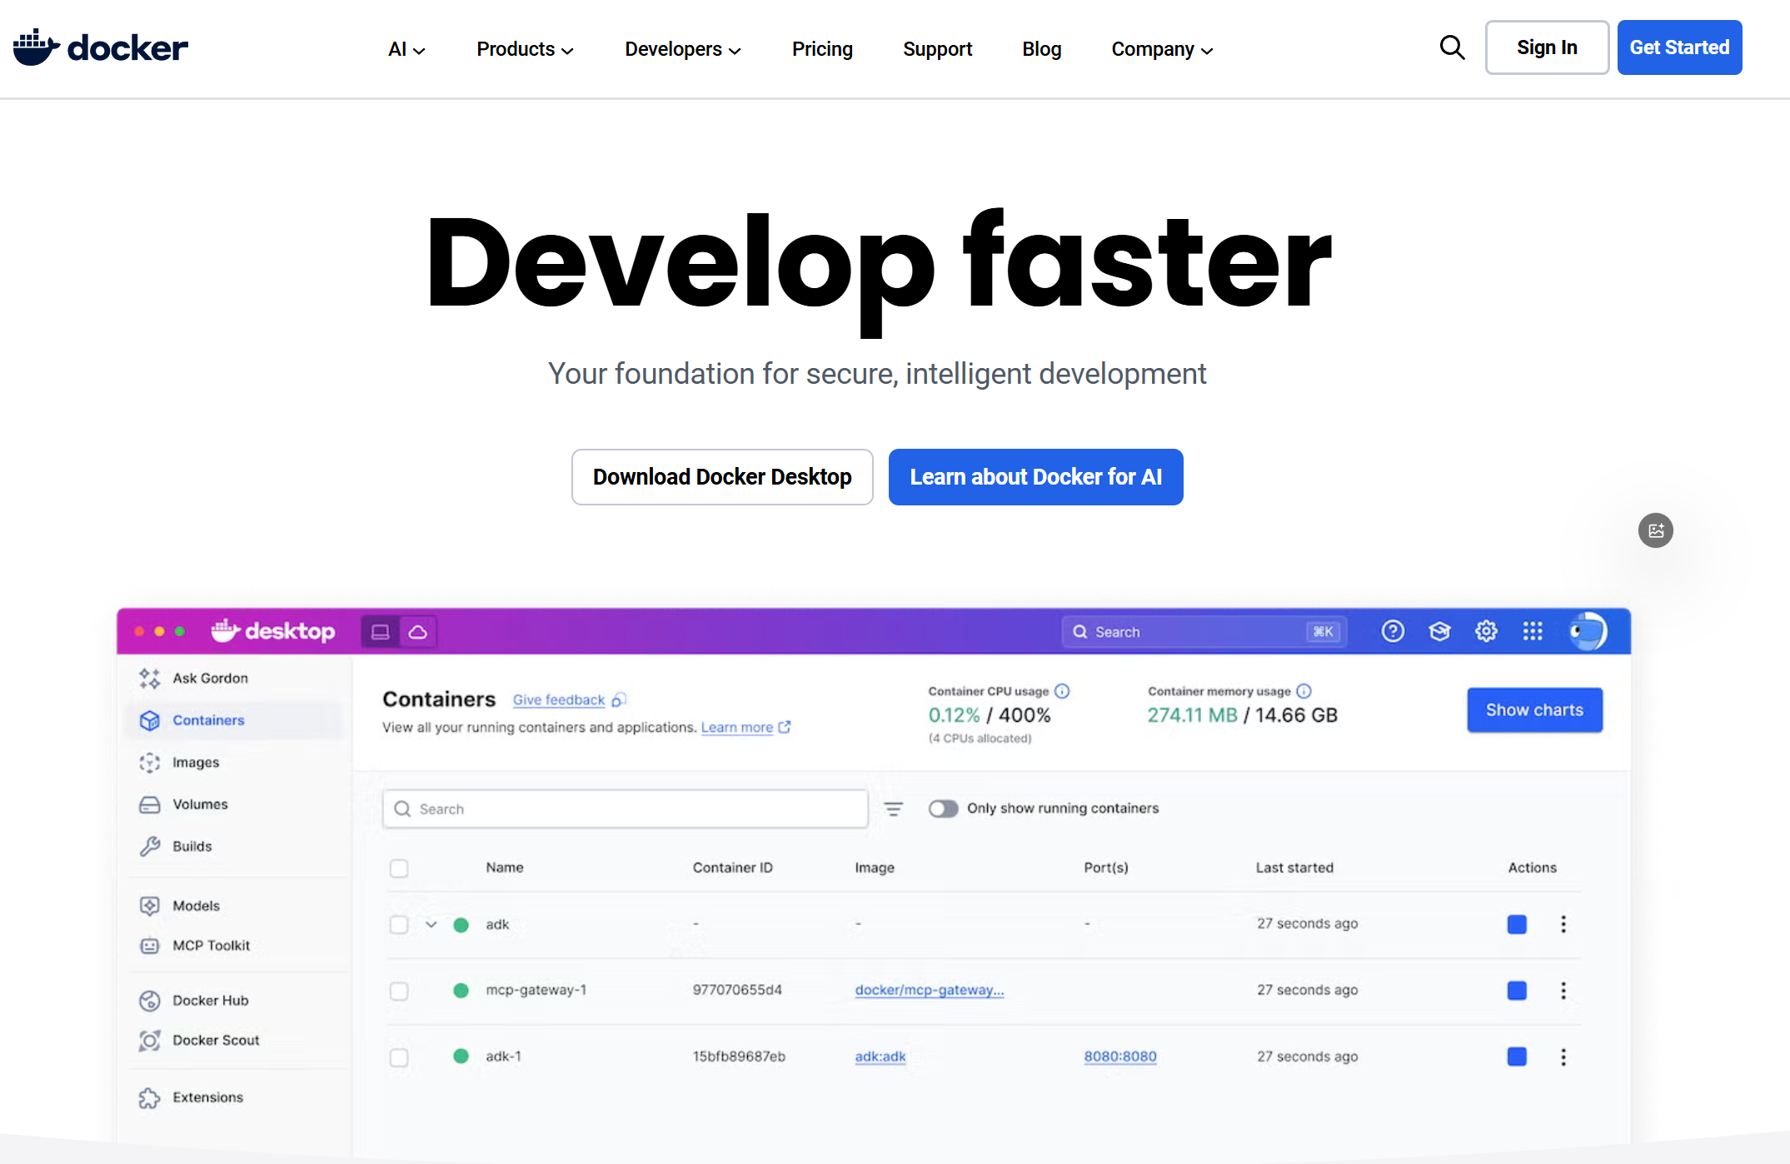Screen dimensions: 1790x1164
Task: Select Volumes in Docker Desktop sidebar
Action: pos(200,804)
